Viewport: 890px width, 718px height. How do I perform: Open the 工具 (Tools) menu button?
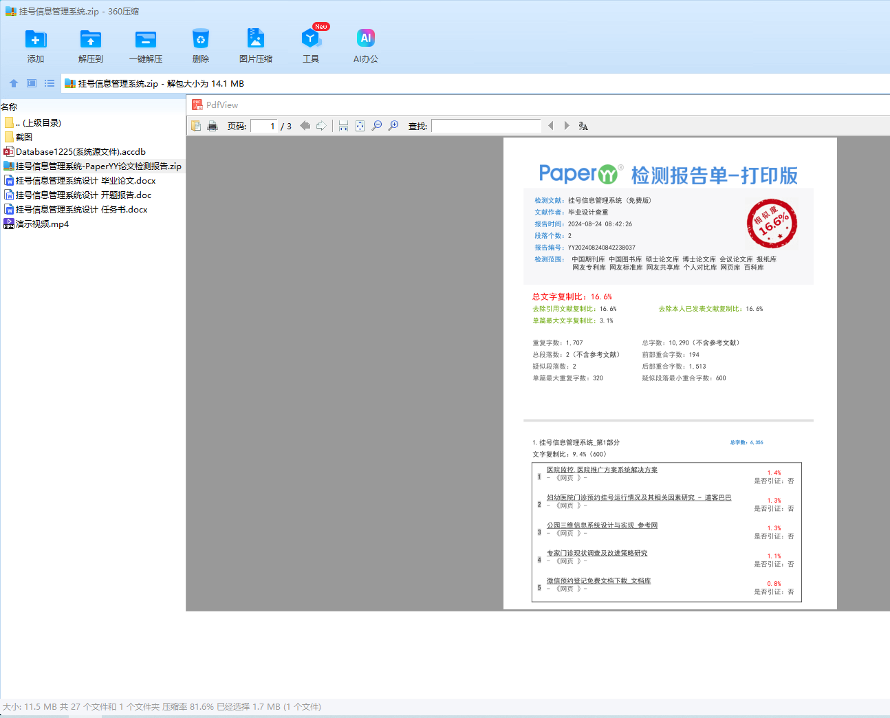coord(311,46)
